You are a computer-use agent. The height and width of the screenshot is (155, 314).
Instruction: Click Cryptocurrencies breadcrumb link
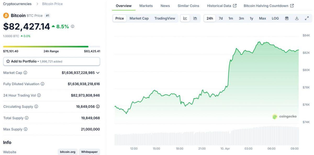coord(17,4)
